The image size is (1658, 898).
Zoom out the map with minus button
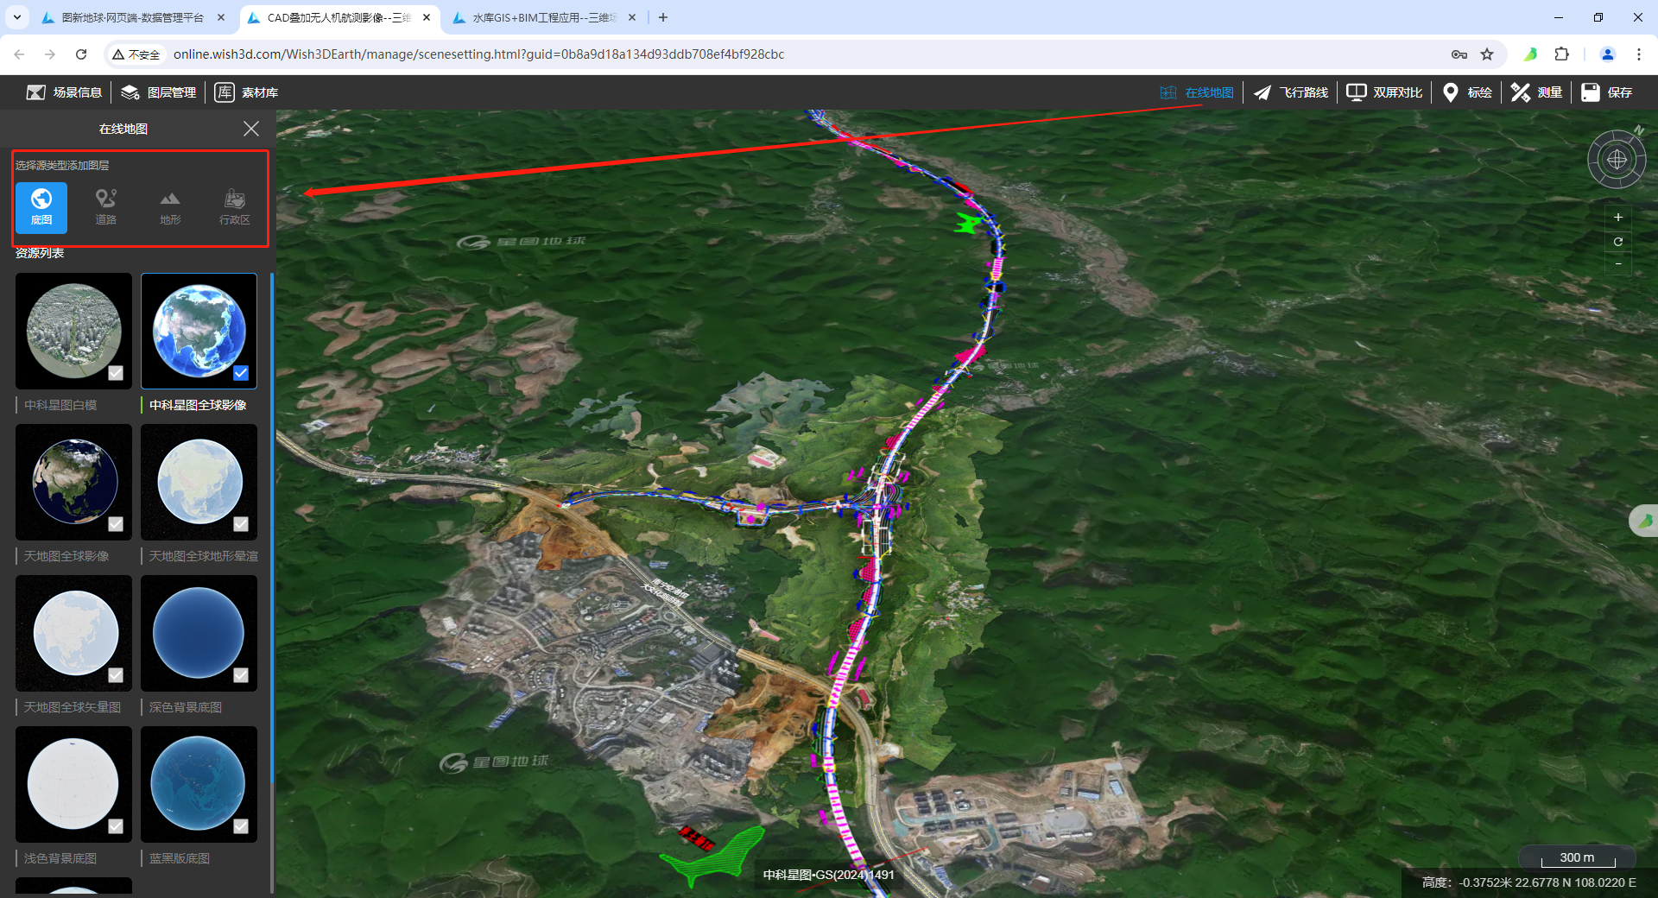1618,264
